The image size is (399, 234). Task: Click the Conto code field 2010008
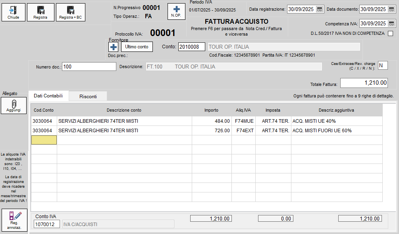point(191,47)
